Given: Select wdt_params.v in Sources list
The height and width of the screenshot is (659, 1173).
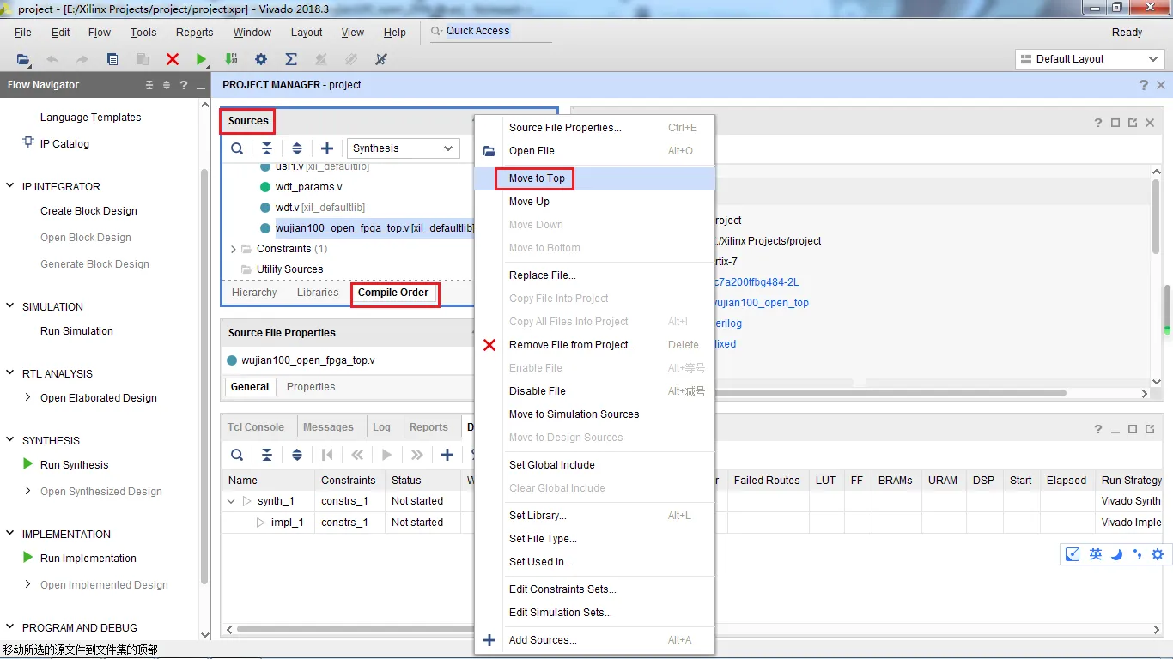Looking at the screenshot, I should coord(308,187).
